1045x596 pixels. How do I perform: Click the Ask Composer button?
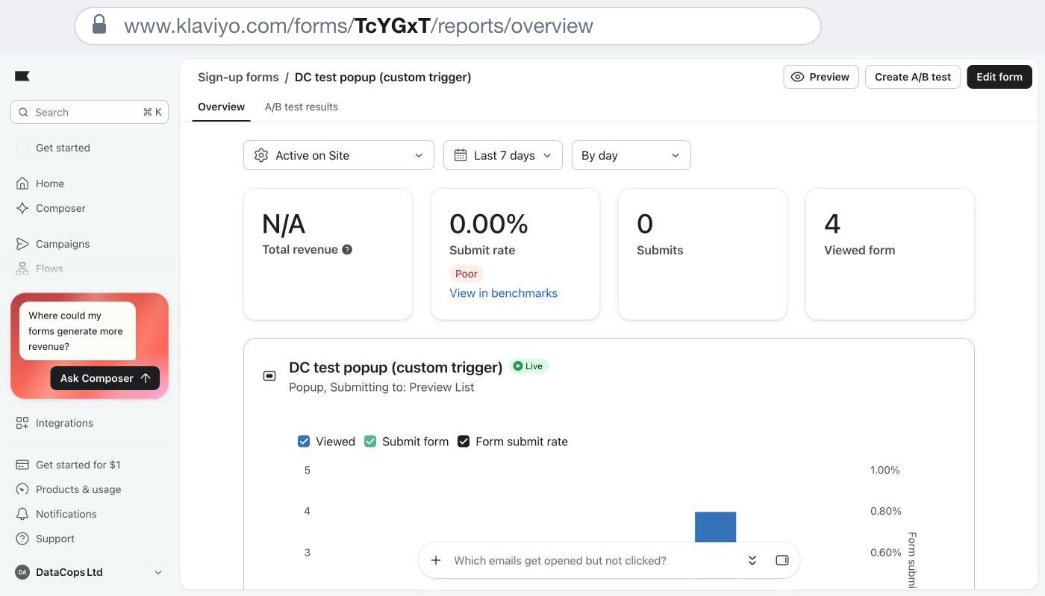[105, 378]
